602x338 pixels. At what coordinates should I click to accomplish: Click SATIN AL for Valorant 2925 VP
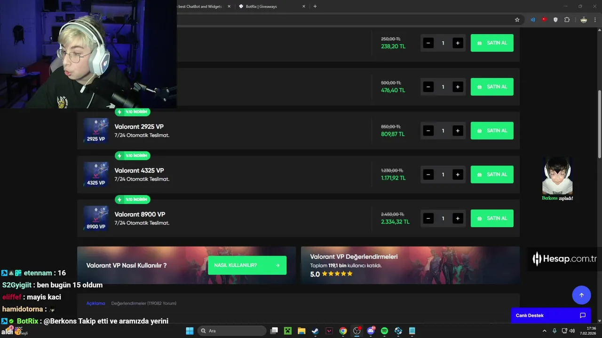pos(492,131)
